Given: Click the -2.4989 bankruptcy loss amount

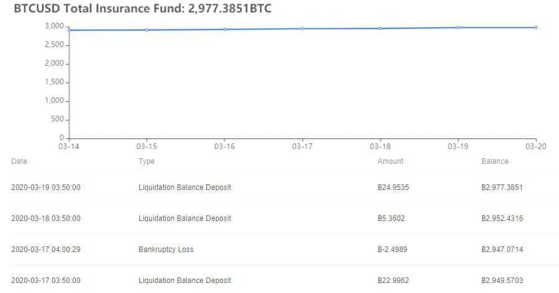Looking at the screenshot, I should pos(393,250).
